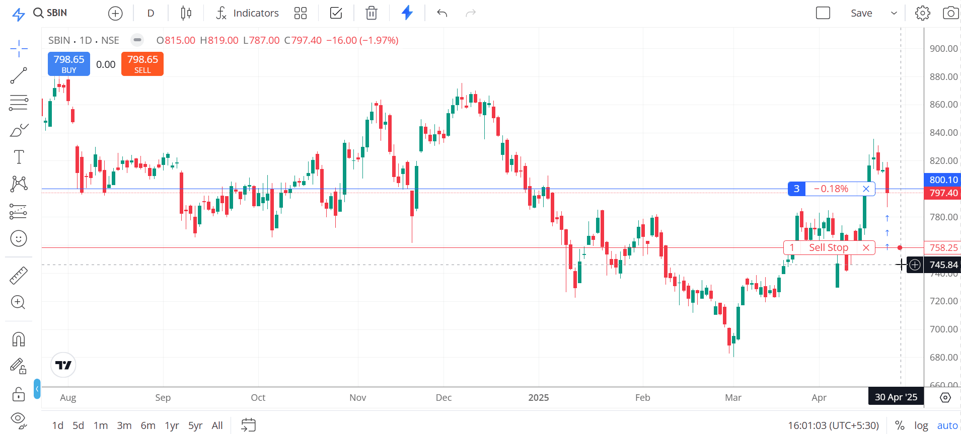Switch to the 3m time range
The image size is (961, 434).
124,425
